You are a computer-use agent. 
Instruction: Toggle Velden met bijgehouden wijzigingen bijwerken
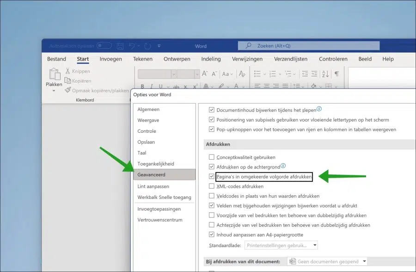pos(211,205)
